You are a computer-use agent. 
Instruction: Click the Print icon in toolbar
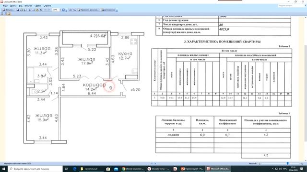(x=22, y=10)
